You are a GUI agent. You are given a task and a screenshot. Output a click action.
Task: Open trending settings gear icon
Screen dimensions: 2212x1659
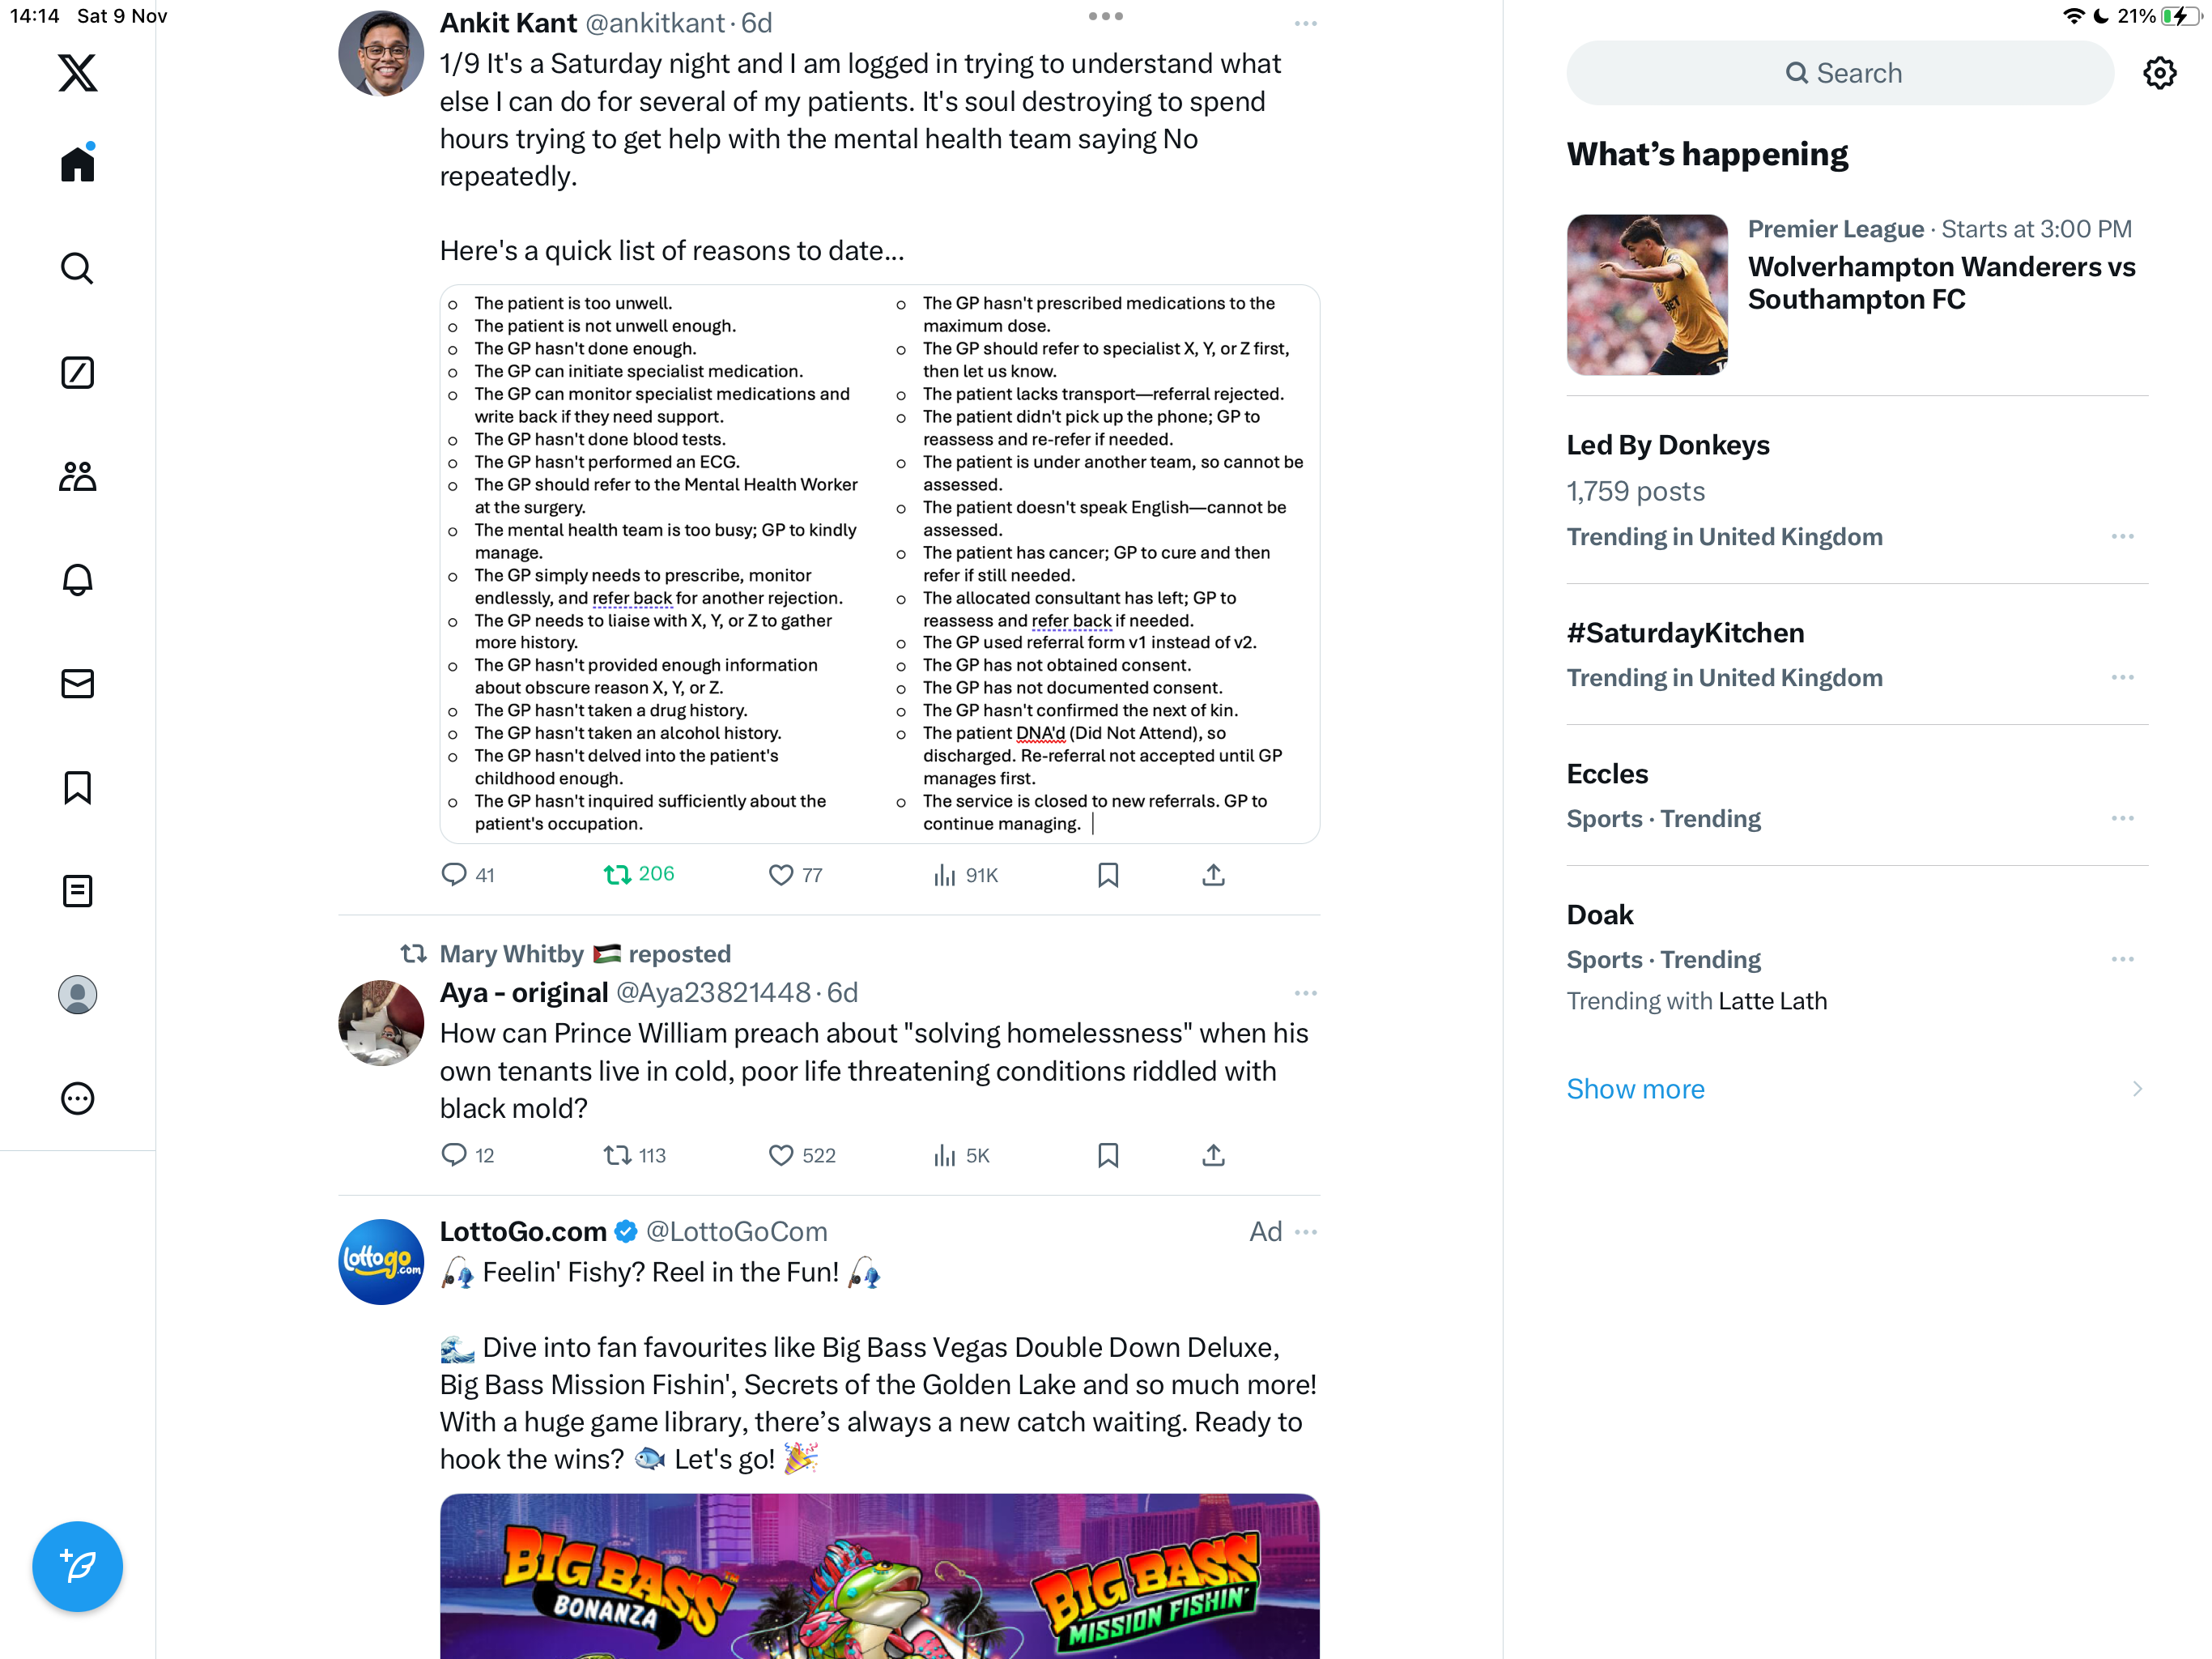click(x=2160, y=73)
